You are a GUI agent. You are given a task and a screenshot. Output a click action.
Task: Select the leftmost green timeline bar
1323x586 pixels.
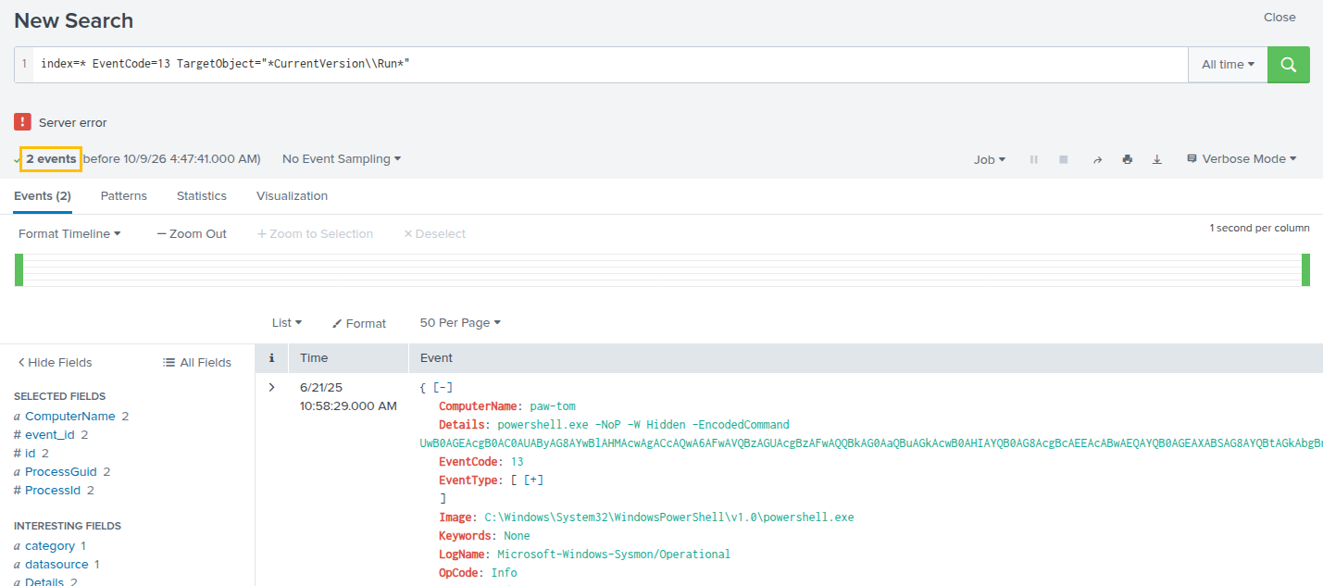click(19, 269)
